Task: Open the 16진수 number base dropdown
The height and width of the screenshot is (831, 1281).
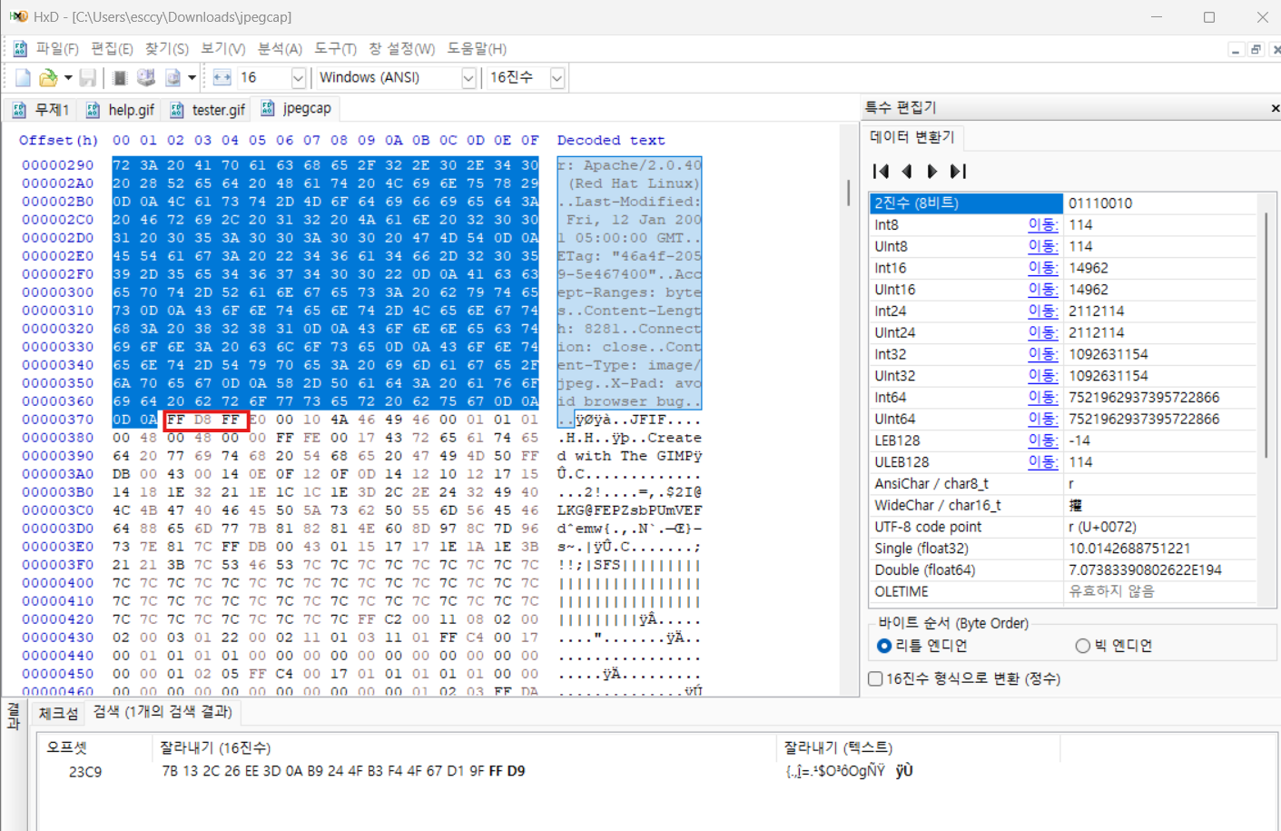Action: click(x=526, y=78)
